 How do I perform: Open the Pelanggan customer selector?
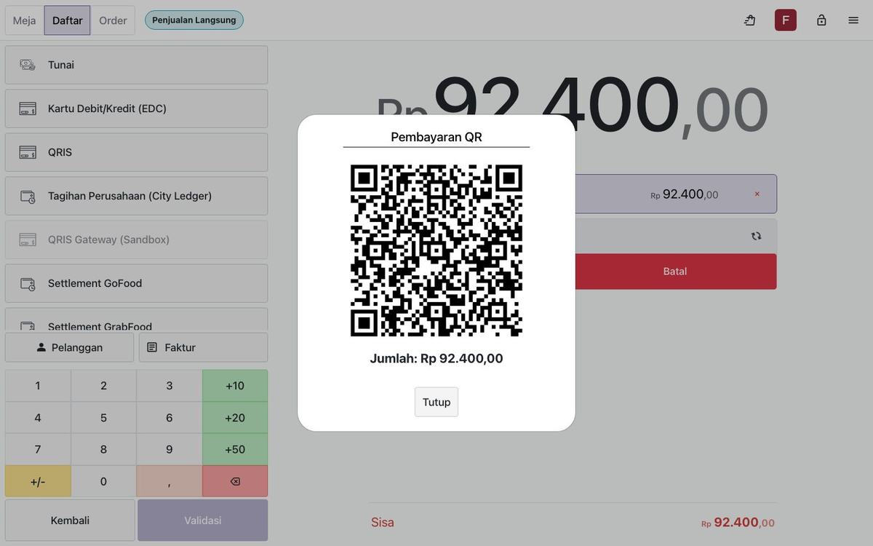[x=70, y=347]
